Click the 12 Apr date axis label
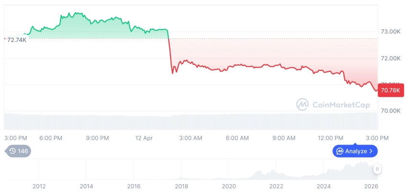412x192 pixels. click(144, 138)
